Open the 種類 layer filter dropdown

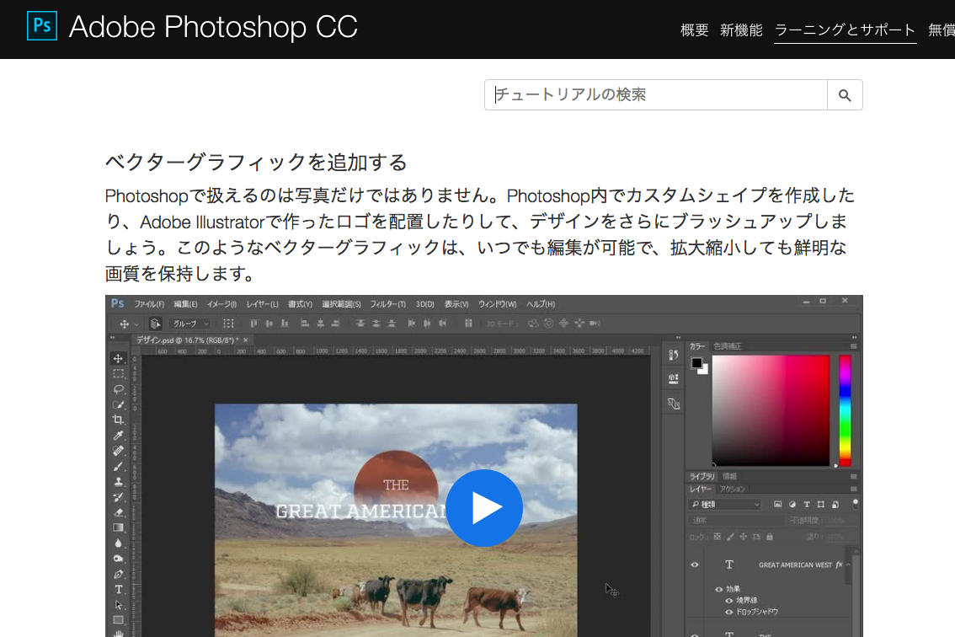(x=725, y=504)
